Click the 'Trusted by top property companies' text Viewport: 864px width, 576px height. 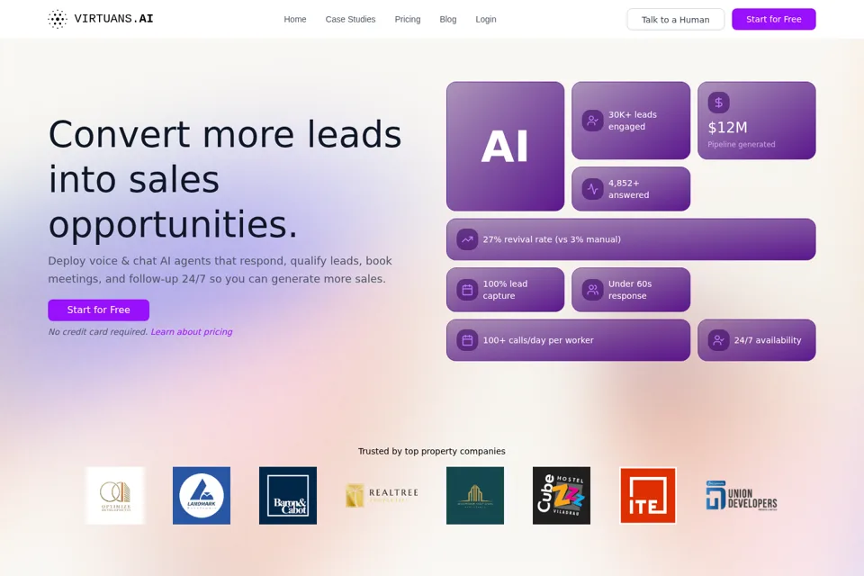point(431,451)
